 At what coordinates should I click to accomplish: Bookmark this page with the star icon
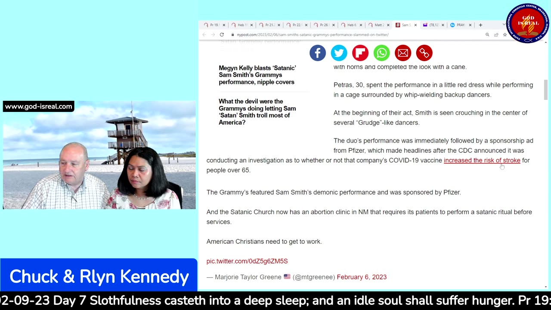505,34
